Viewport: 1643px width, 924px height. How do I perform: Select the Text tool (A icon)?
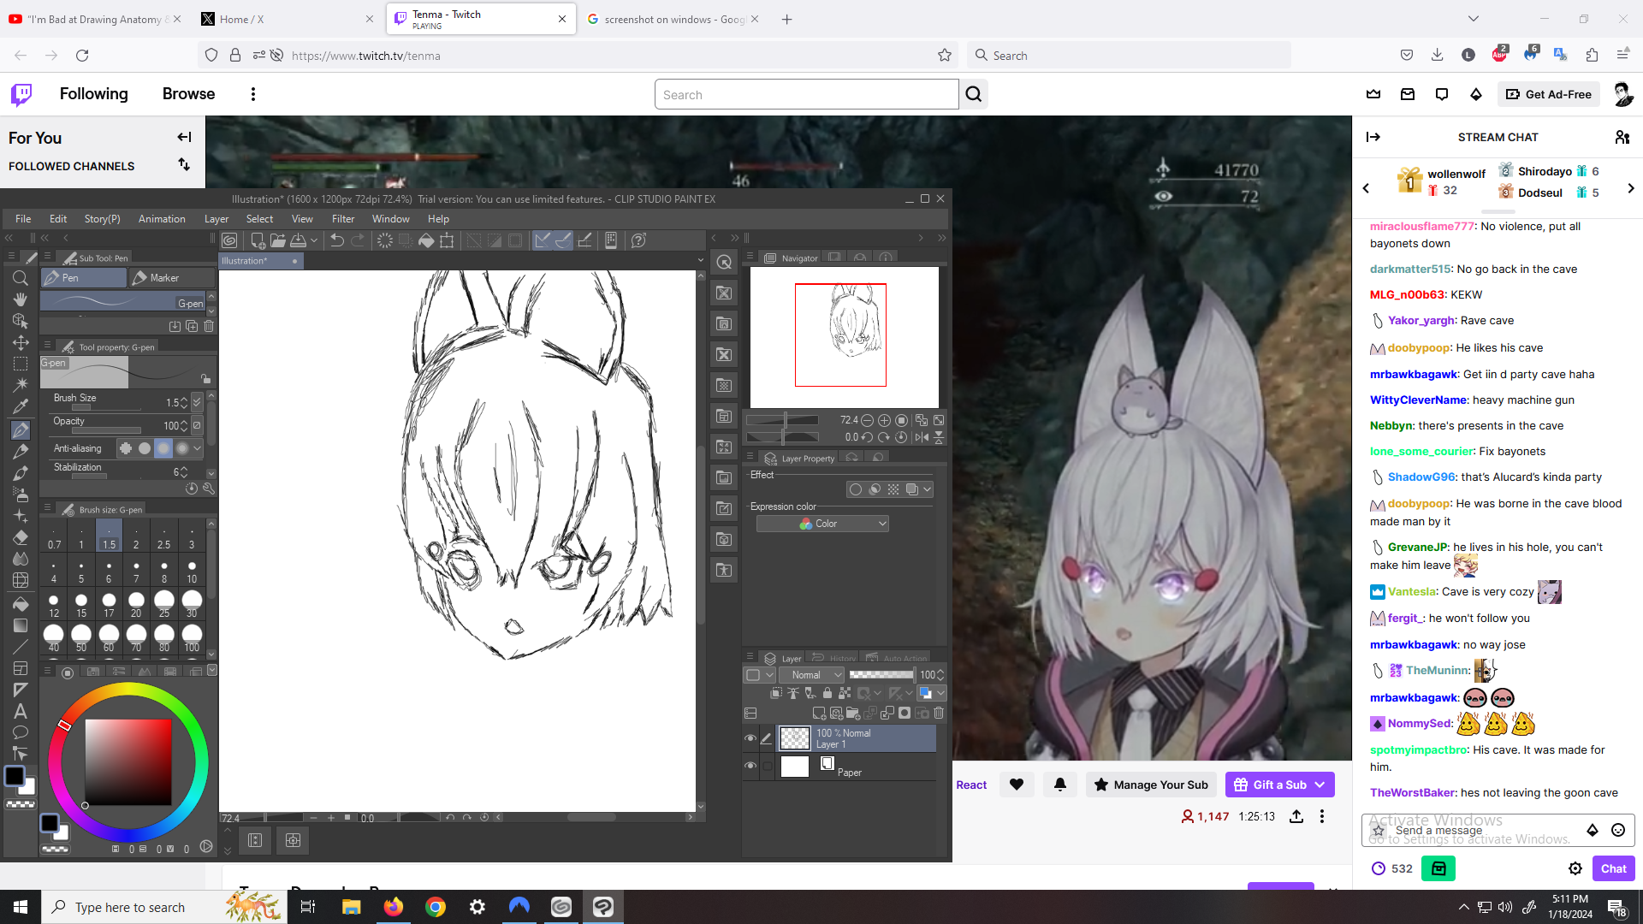21,711
